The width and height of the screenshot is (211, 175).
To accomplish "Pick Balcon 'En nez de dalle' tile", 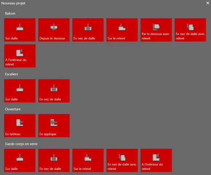I will pyautogui.click(x=88, y=30).
